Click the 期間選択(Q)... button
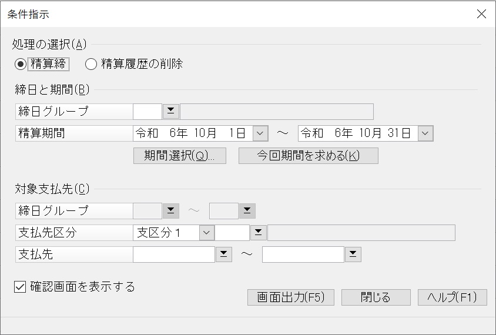The height and width of the screenshot is (335, 496). tap(180, 156)
